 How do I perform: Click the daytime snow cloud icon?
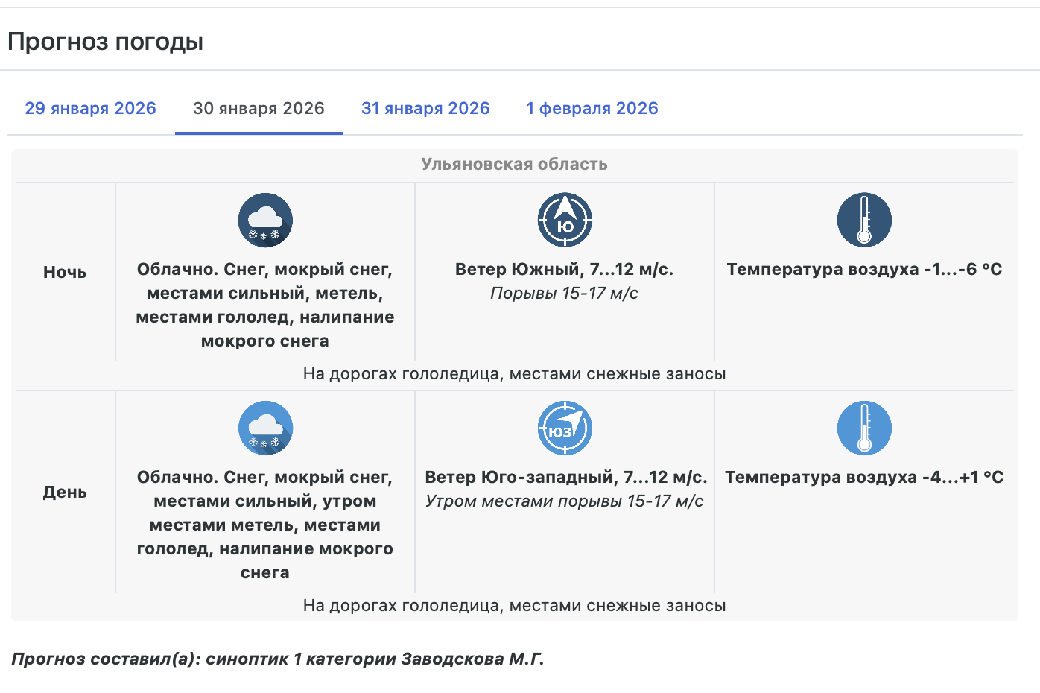265,428
